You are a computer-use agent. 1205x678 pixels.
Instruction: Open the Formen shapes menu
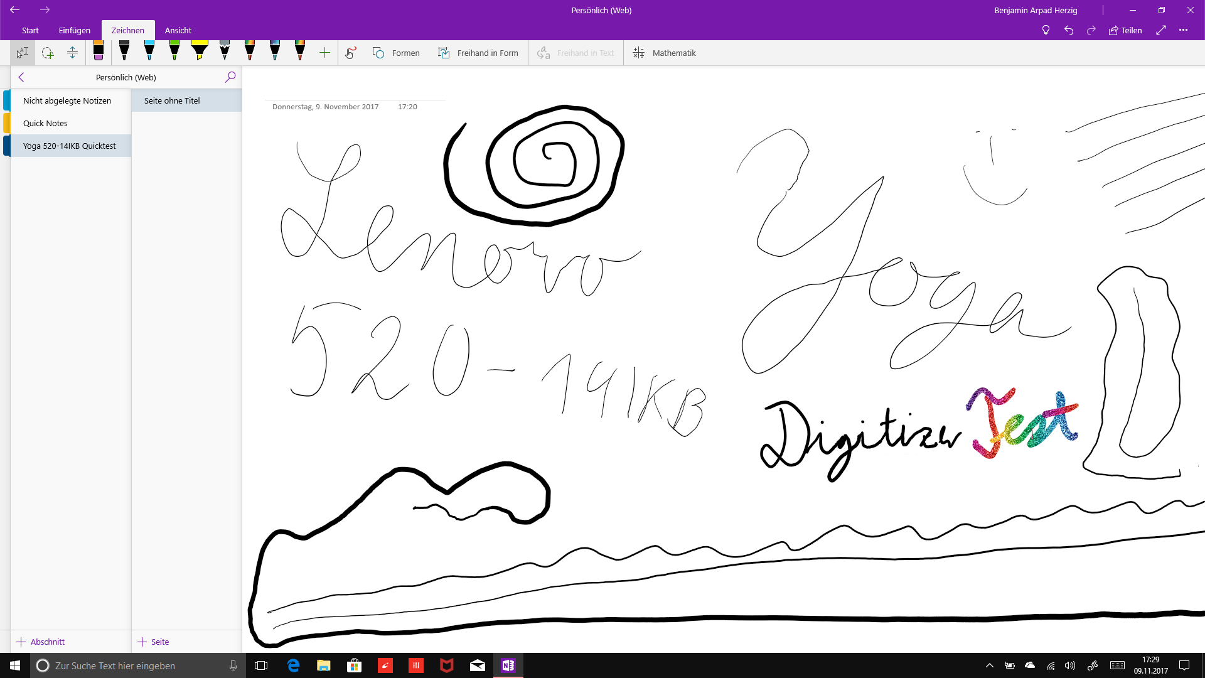click(x=396, y=53)
